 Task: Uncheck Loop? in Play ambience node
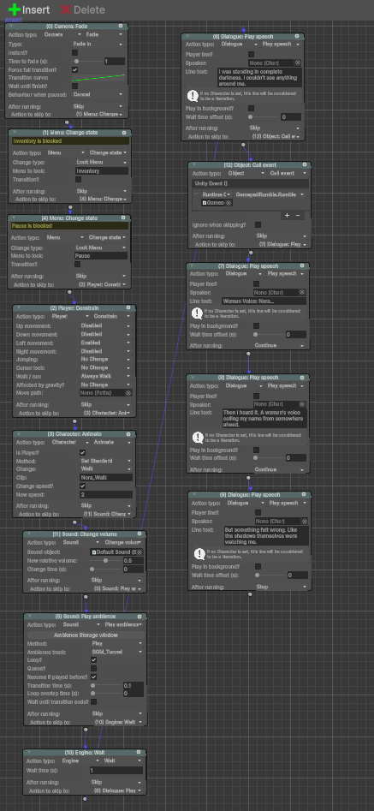tap(93, 660)
